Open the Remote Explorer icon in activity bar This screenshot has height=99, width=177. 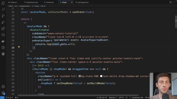click(x=3, y=35)
